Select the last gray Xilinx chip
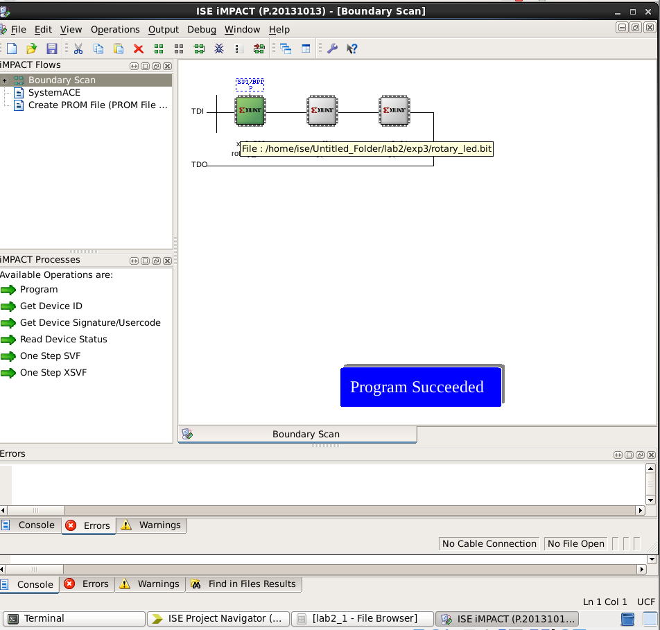 [x=394, y=111]
